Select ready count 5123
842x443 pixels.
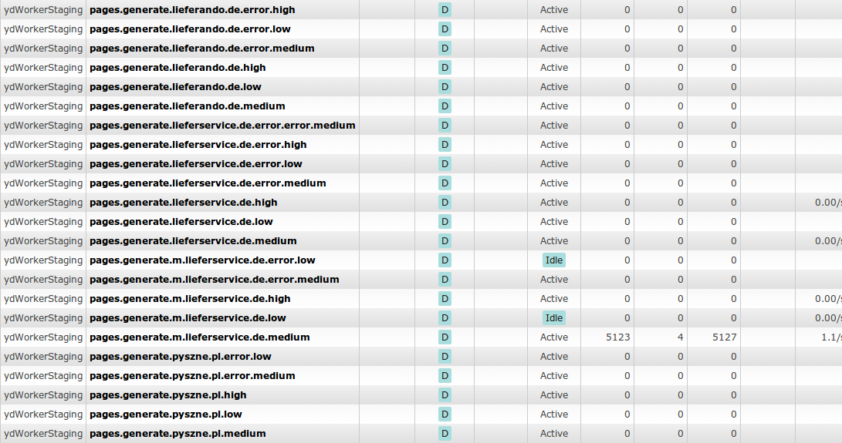[x=618, y=337]
